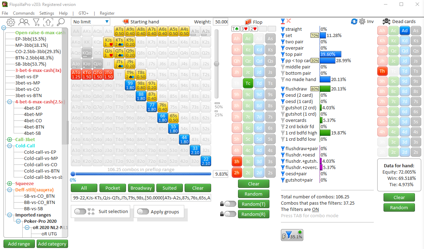Image resolution: width=424 pixels, height=249 pixels.
Task: Toggle the funnel filter for straight
Action: point(283,29)
